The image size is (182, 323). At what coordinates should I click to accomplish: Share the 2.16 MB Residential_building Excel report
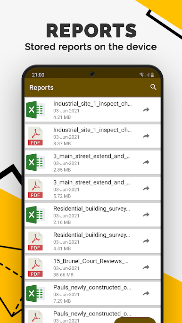146,215
